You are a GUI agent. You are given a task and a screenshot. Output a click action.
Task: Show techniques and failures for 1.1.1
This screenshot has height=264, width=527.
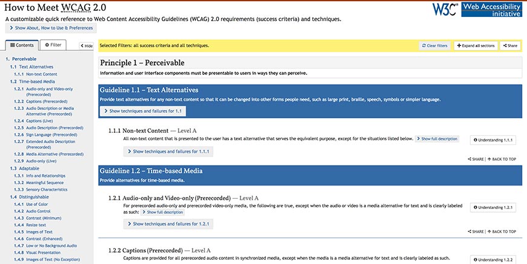pos(168,152)
